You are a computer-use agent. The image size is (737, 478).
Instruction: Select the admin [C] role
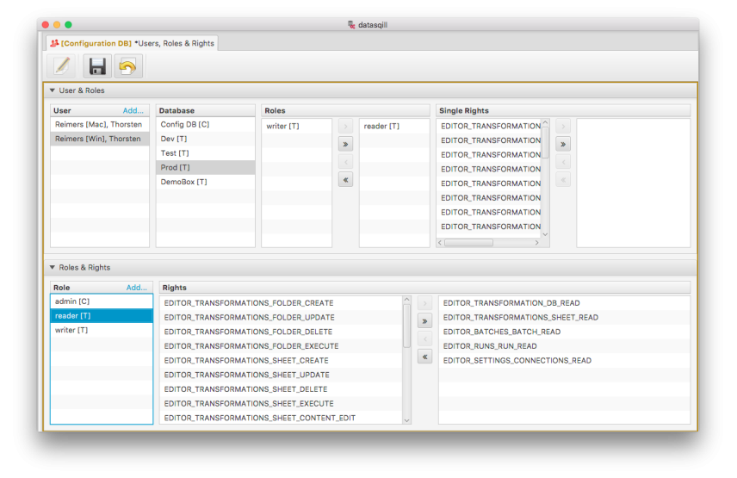(x=72, y=301)
